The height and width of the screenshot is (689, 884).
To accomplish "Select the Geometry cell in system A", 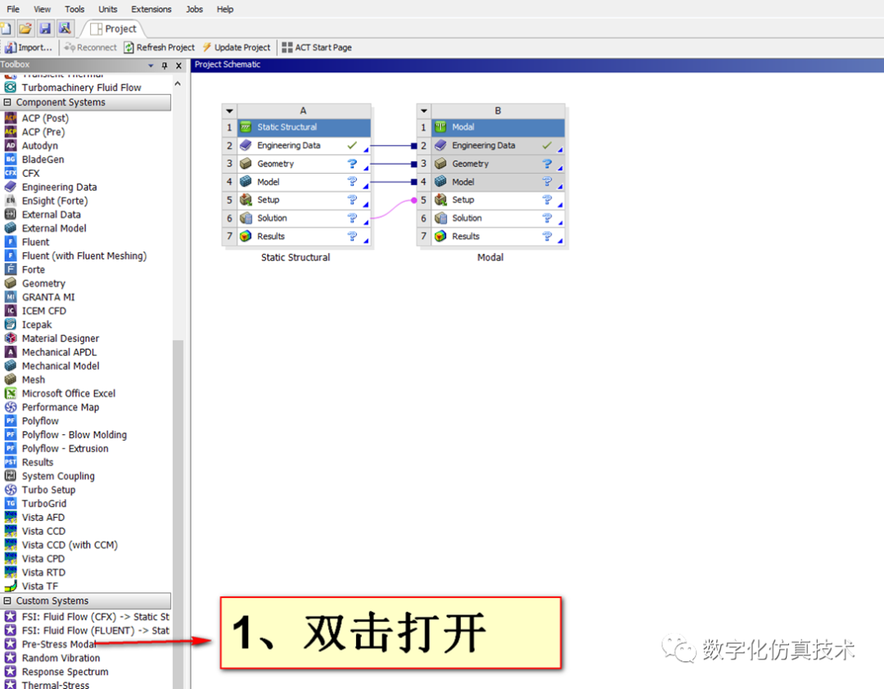I will point(304,164).
